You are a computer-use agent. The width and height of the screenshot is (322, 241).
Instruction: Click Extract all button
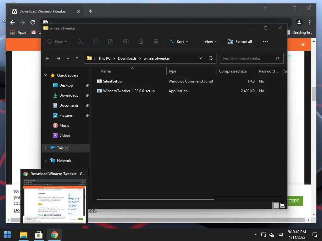coord(240,42)
